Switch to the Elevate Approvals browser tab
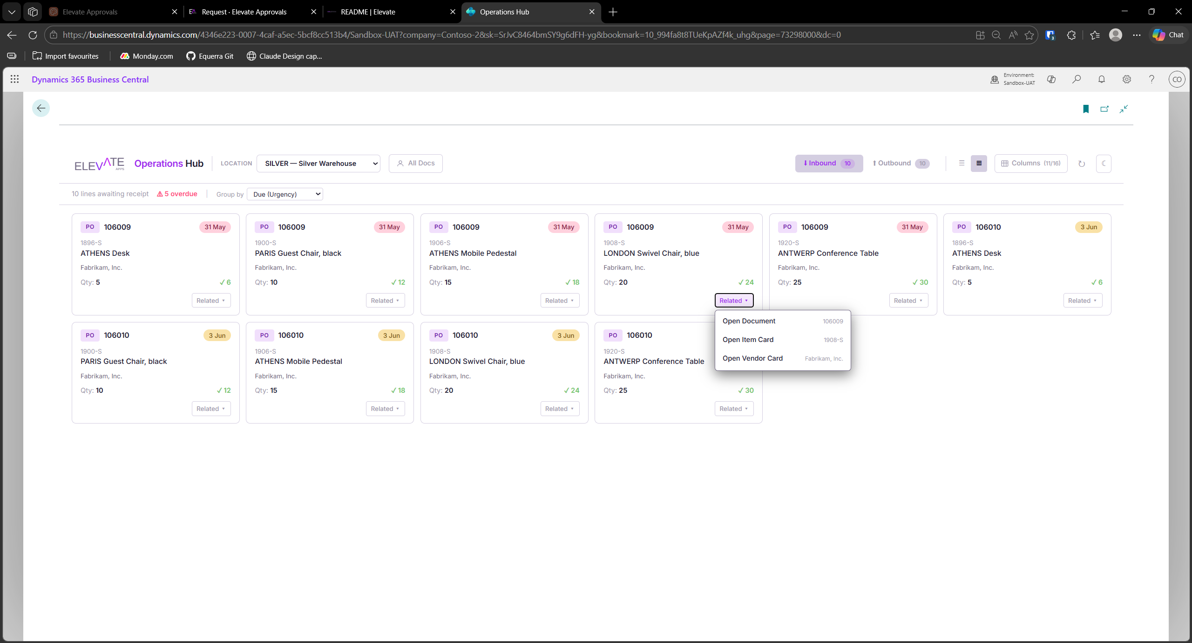The width and height of the screenshot is (1192, 643). point(113,12)
